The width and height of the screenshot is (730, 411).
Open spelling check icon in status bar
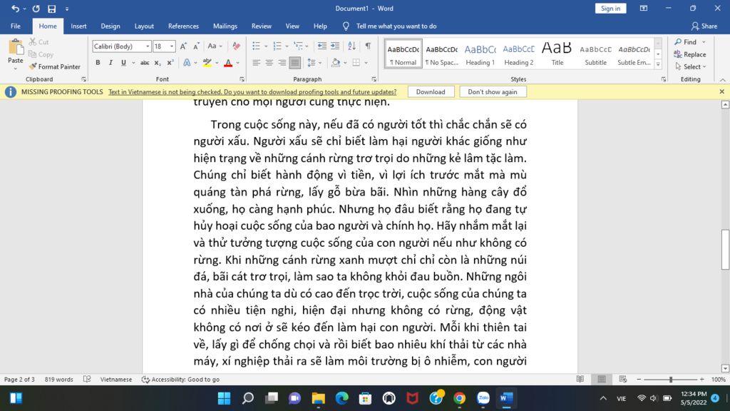pos(87,380)
